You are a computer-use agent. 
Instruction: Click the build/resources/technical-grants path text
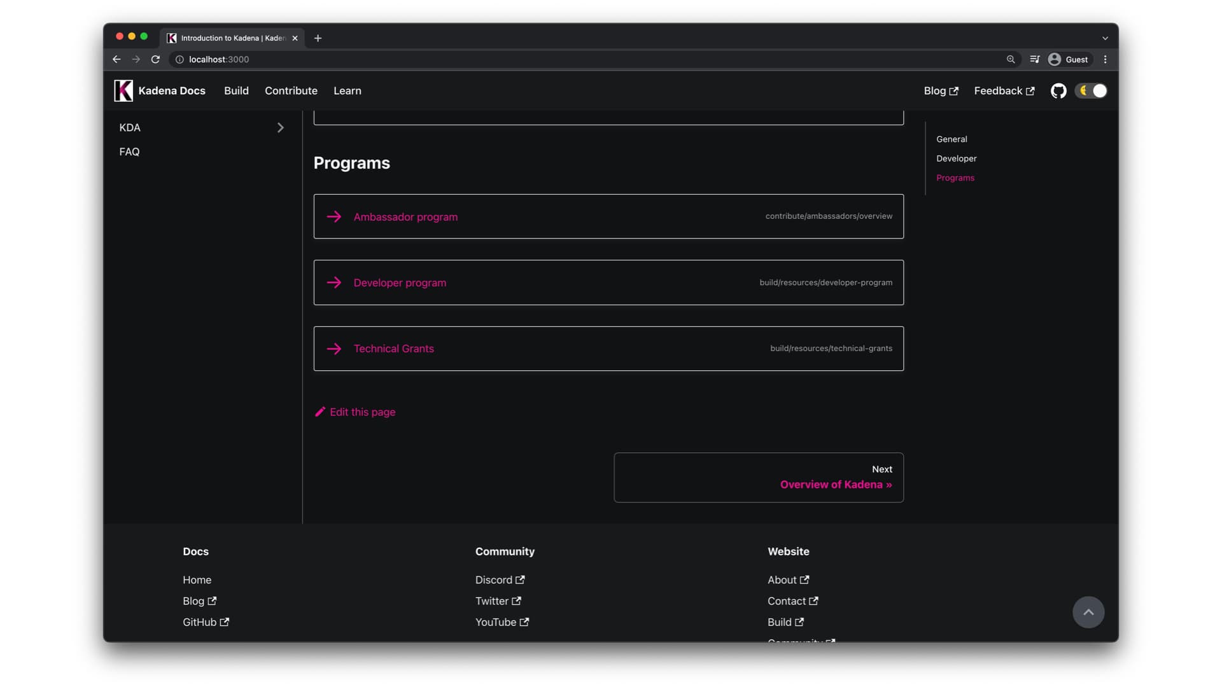831,349
